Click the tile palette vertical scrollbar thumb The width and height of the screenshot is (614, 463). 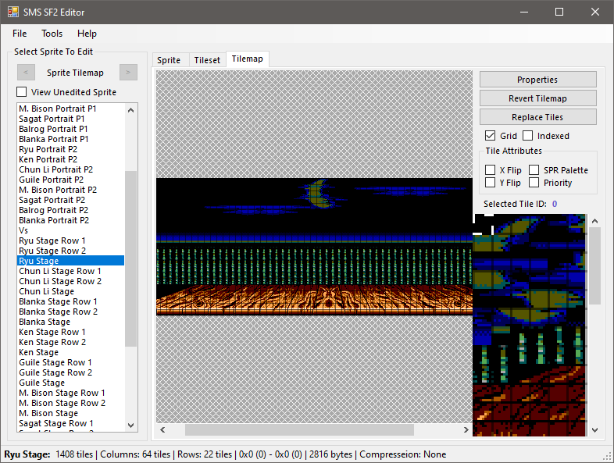click(x=594, y=266)
